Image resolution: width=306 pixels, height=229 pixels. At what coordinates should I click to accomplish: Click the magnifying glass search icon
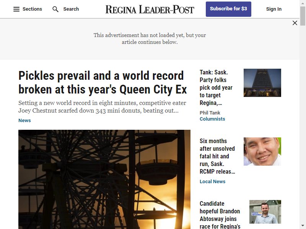pos(55,9)
